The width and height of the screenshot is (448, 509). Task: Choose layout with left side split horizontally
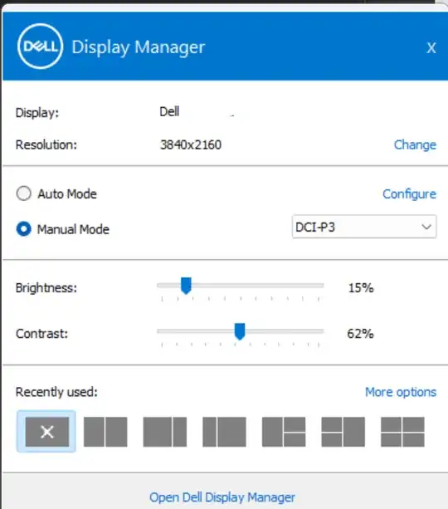point(343,432)
